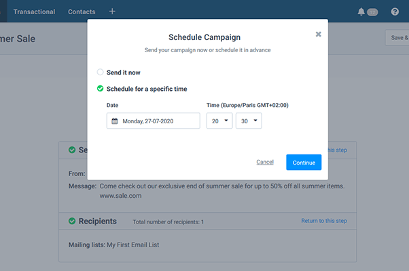Click the calendar icon in the Date field
The height and width of the screenshot is (271, 409).
115,121
